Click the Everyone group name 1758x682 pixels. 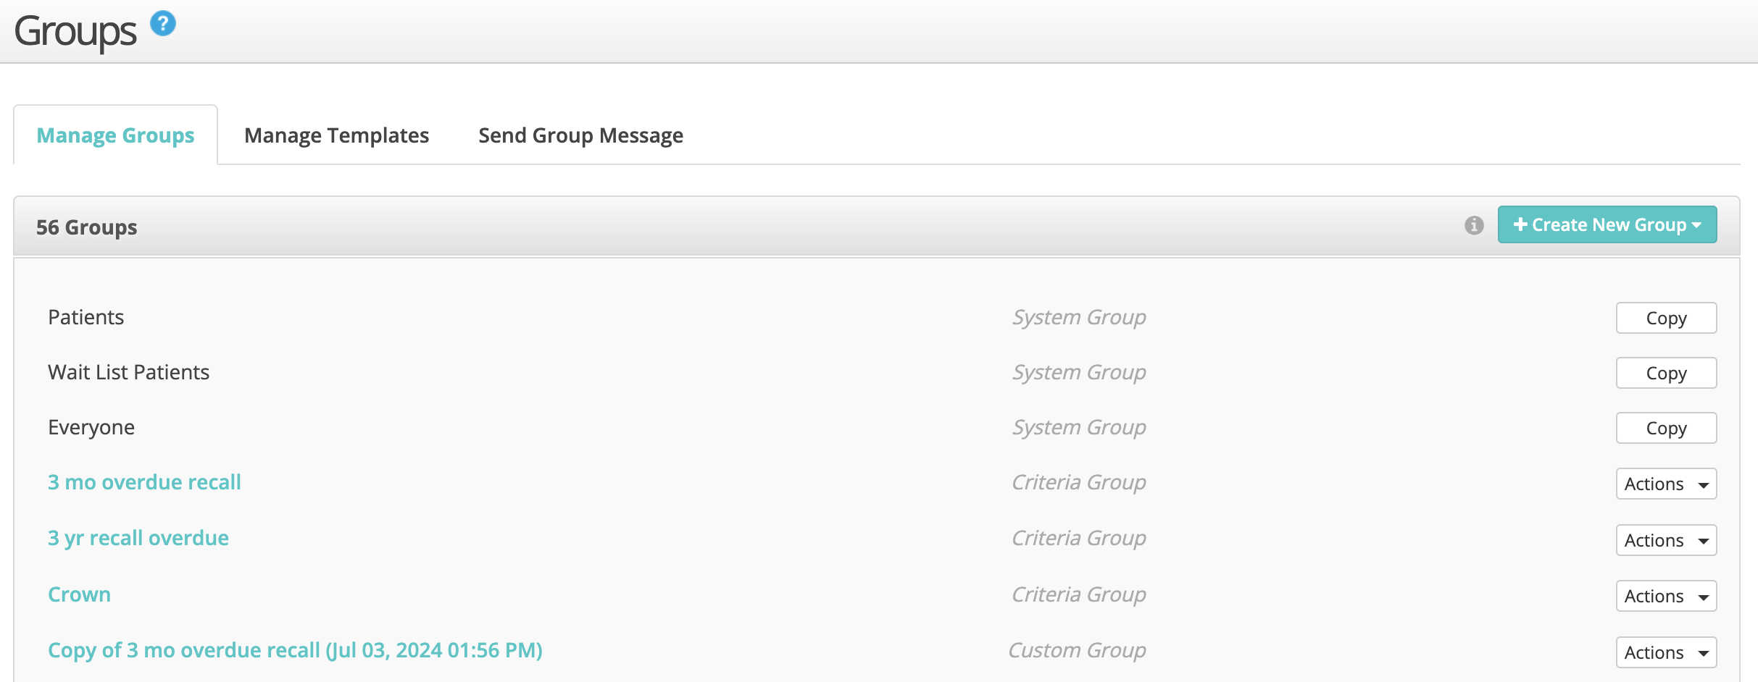click(91, 427)
